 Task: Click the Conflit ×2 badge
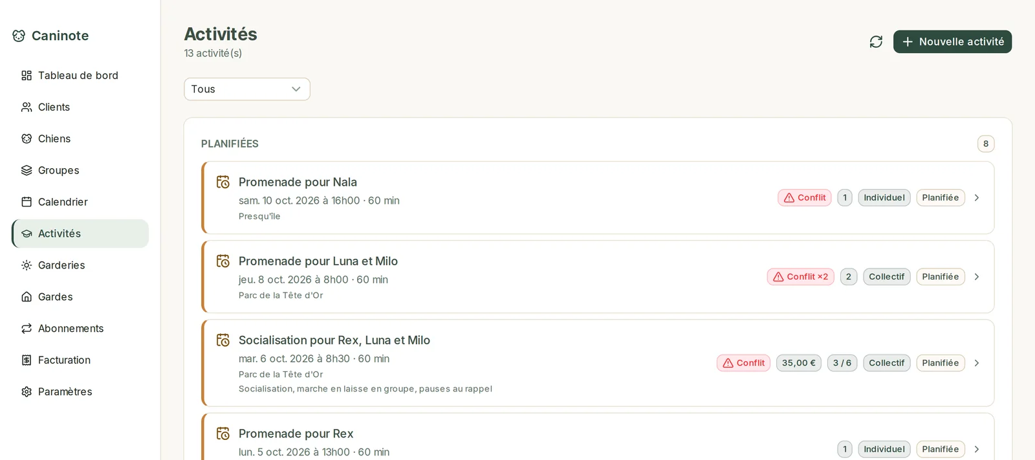point(800,277)
